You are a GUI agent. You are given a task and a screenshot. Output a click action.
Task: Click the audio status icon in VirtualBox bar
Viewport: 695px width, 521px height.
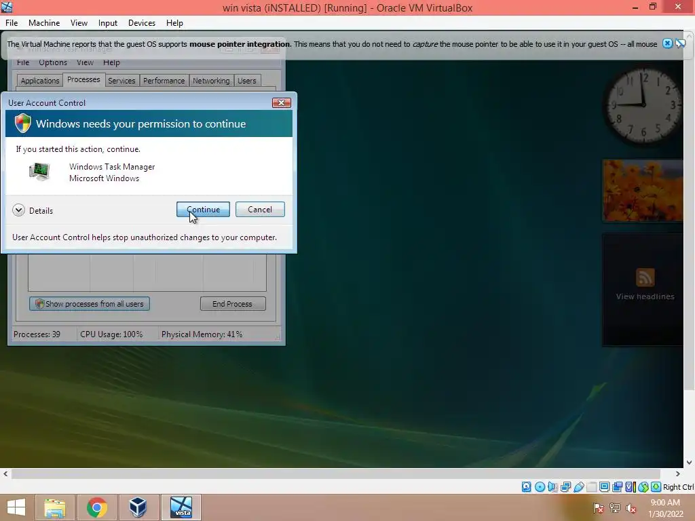[x=552, y=487]
